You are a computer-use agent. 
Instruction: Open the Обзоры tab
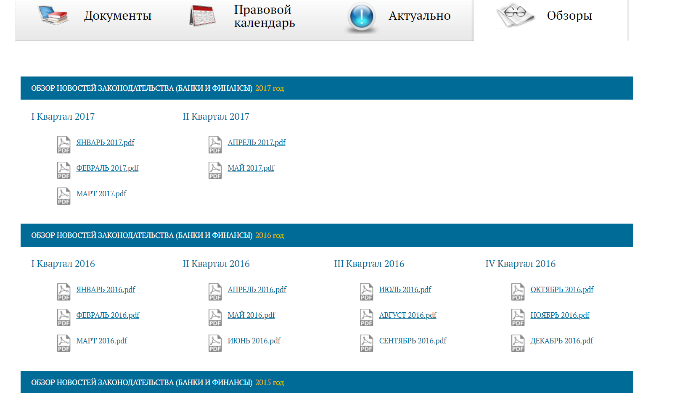(569, 16)
